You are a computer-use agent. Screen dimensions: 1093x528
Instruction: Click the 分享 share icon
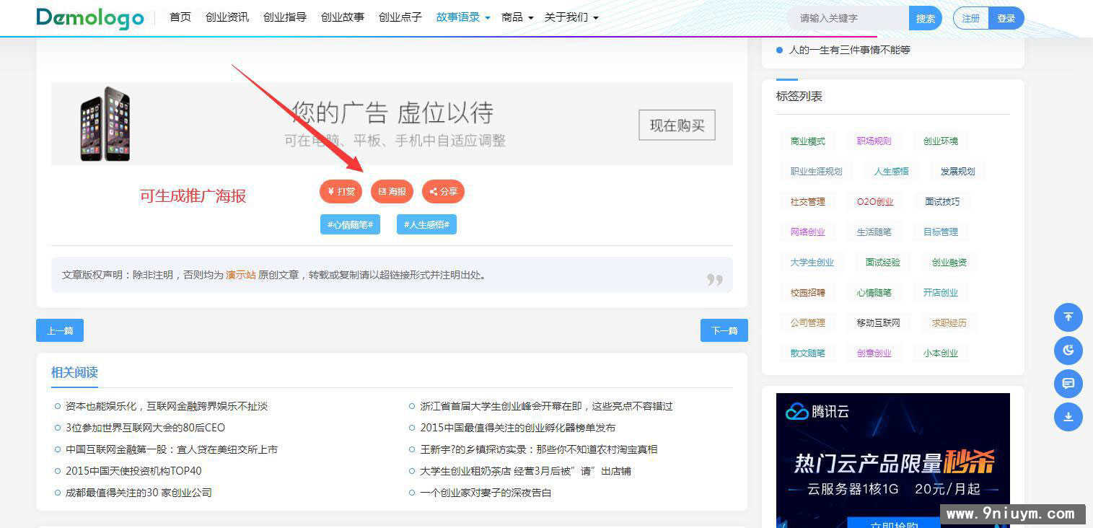(442, 191)
